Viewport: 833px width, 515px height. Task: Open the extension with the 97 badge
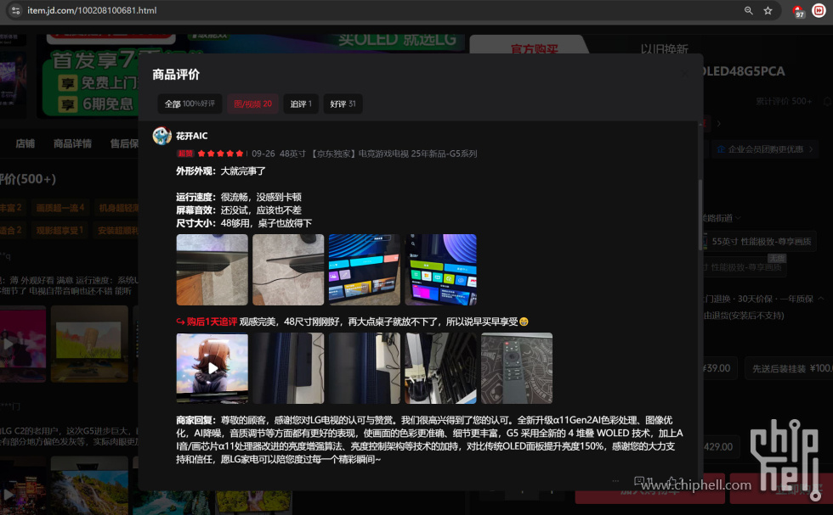point(798,11)
